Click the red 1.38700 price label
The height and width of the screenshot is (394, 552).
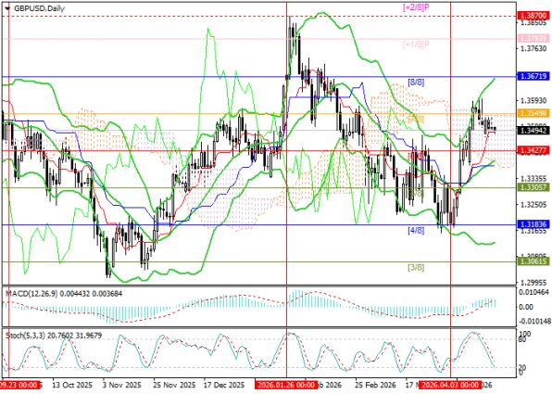[533, 16]
